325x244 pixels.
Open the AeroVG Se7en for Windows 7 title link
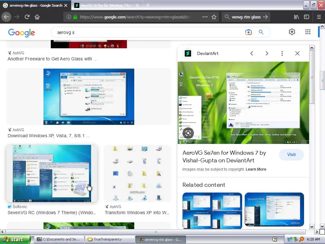point(224,157)
